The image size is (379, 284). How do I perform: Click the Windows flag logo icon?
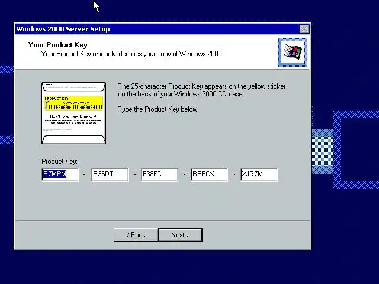(x=293, y=52)
